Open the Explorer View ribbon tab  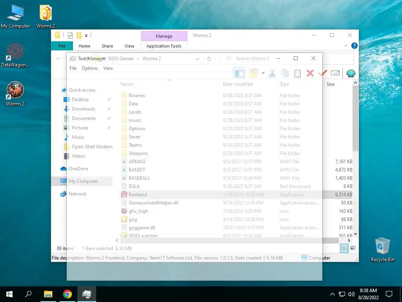(x=129, y=46)
